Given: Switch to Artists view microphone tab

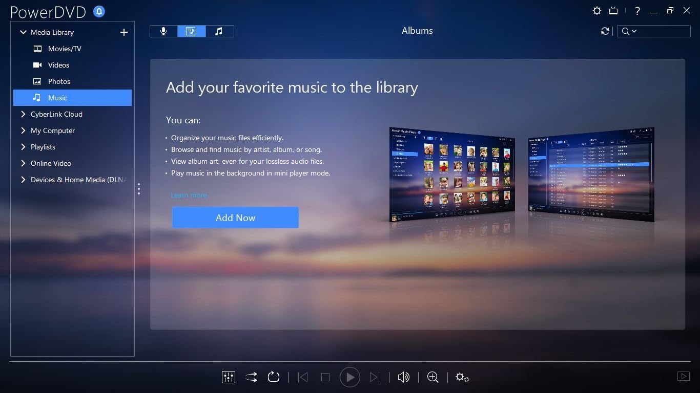Looking at the screenshot, I should [x=163, y=31].
